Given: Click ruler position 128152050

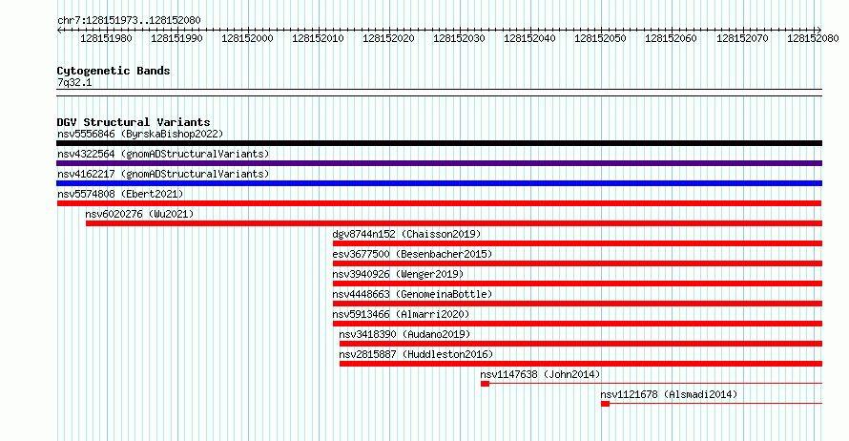Looking at the screenshot, I should (600, 38).
